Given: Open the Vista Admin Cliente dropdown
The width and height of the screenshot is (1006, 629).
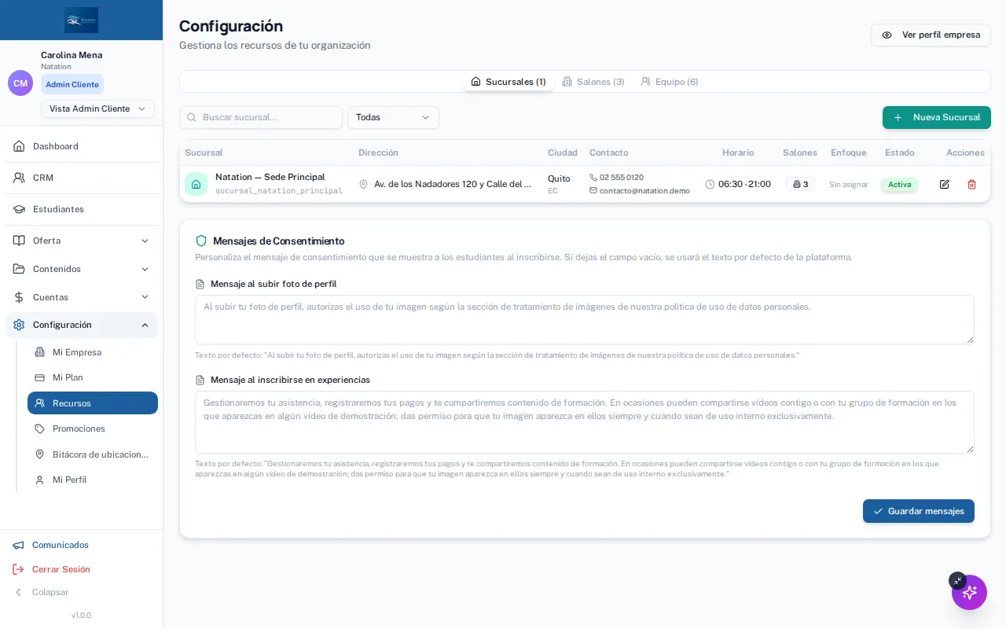Looking at the screenshot, I should (x=97, y=109).
